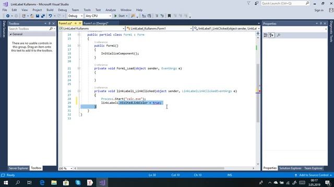
Task: Click the horizontal scrollbar right arrow
Action: click(254, 168)
